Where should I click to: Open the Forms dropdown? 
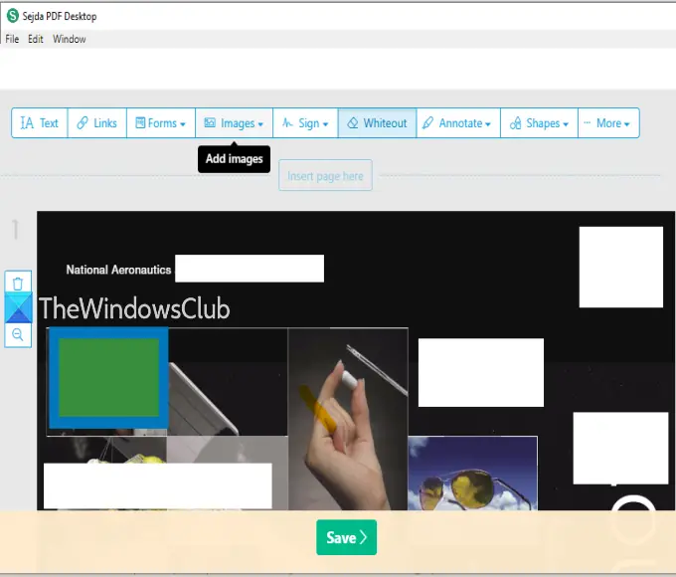(161, 123)
